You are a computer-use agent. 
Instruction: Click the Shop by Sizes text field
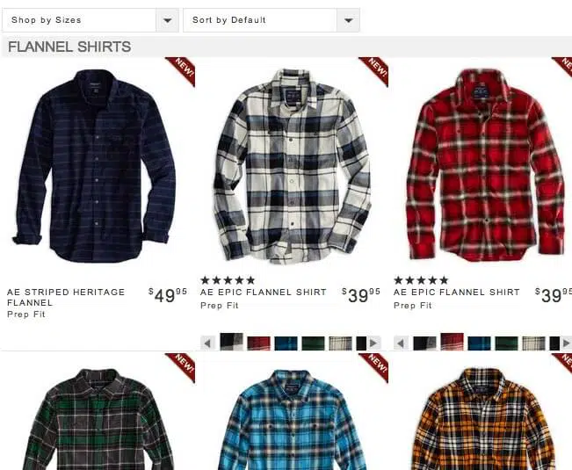tap(79, 20)
